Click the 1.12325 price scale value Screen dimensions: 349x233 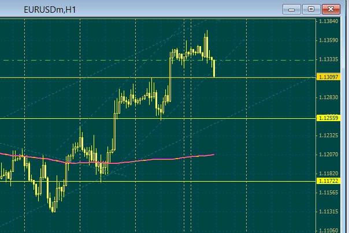point(329,136)
